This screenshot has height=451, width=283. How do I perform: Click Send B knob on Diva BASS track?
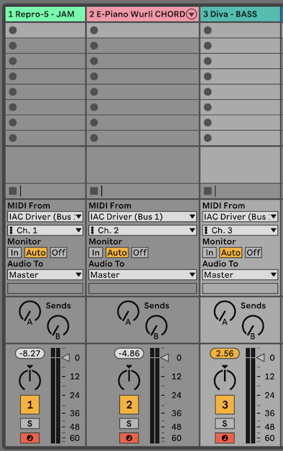point(253,326)
